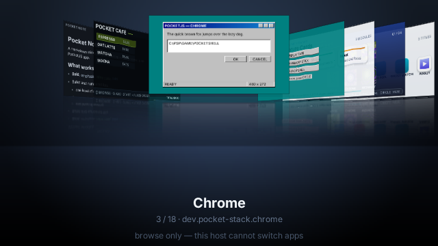Click 'browse only' host notice text
The width and height of the screenshot is (438, 246).
219,236
